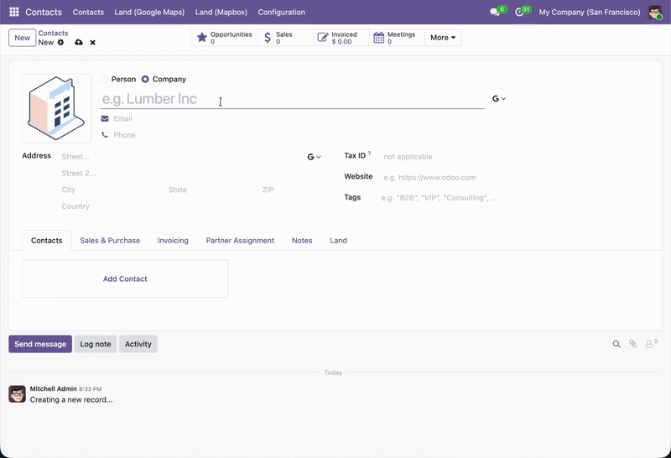Click the Email input field
This screenshot has height=458, width=671.
[299, 118]
